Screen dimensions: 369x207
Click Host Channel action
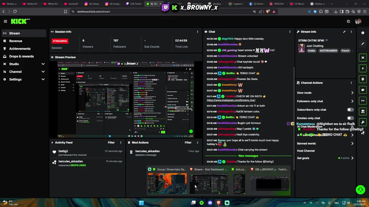(x=306, y=151)
